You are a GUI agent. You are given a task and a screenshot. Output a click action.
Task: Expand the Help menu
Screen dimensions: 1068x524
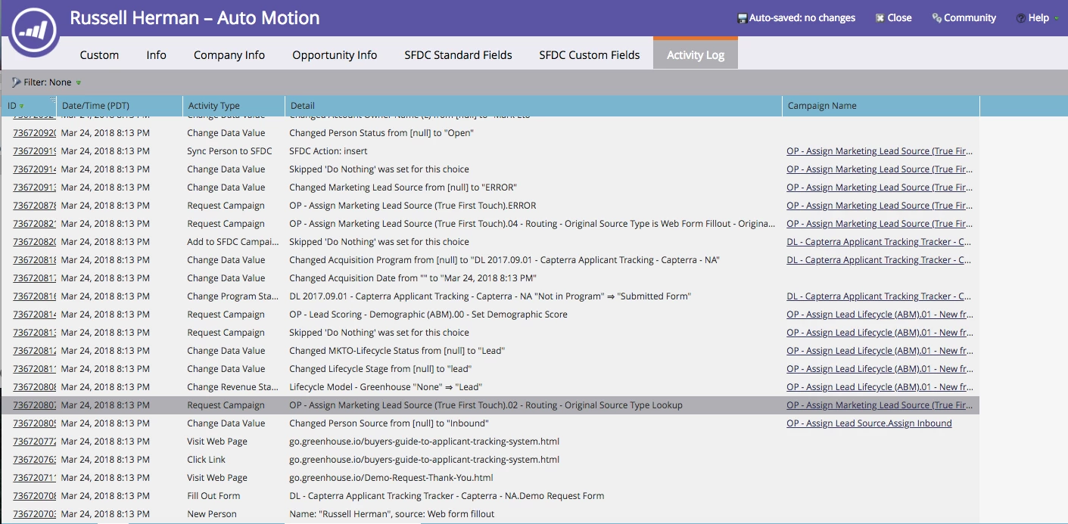tap(1037, 18)
